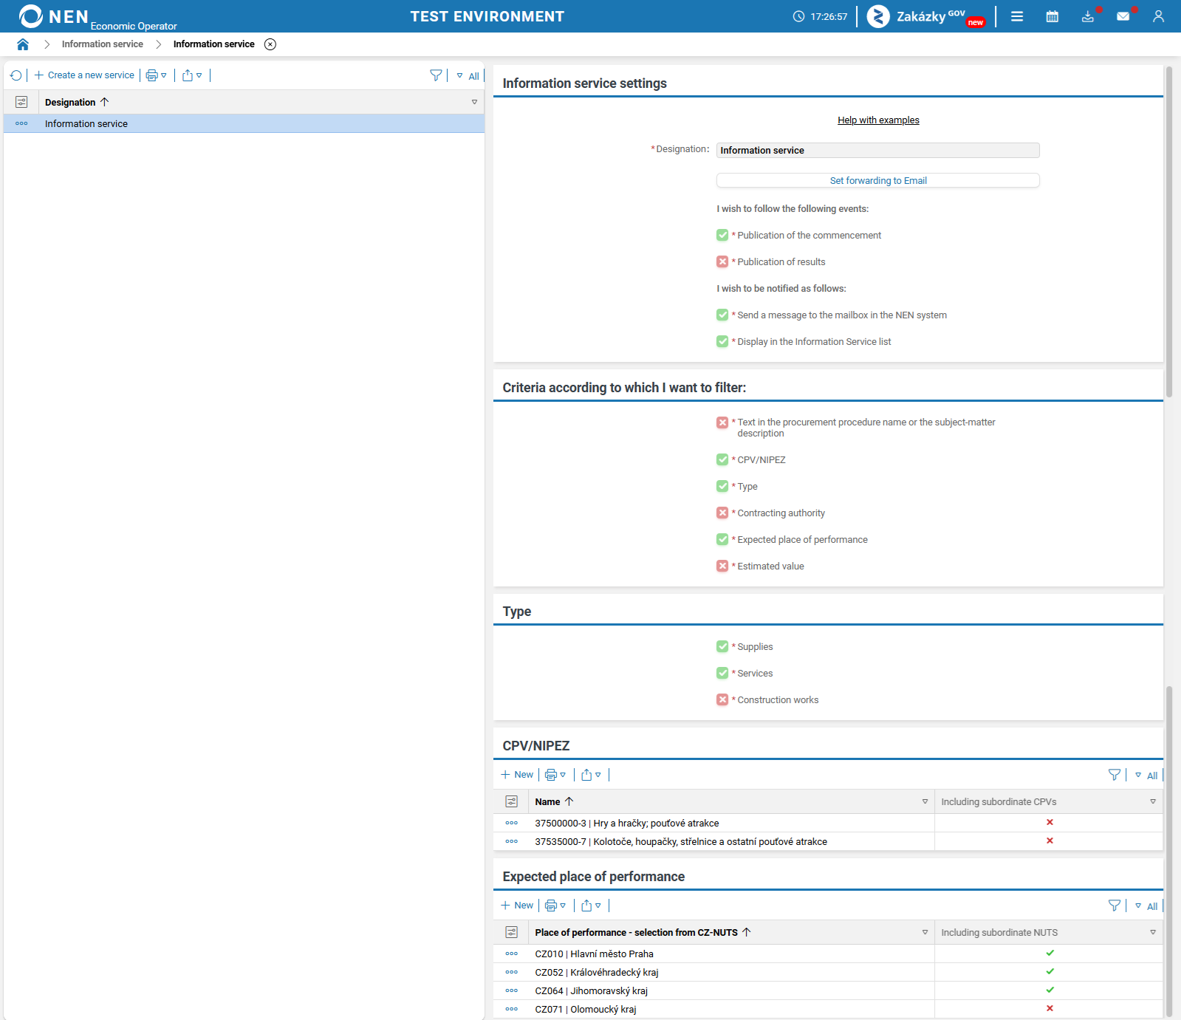
Task: Add New entry in CPV/NIPEZ section
Action: point(517,775)
